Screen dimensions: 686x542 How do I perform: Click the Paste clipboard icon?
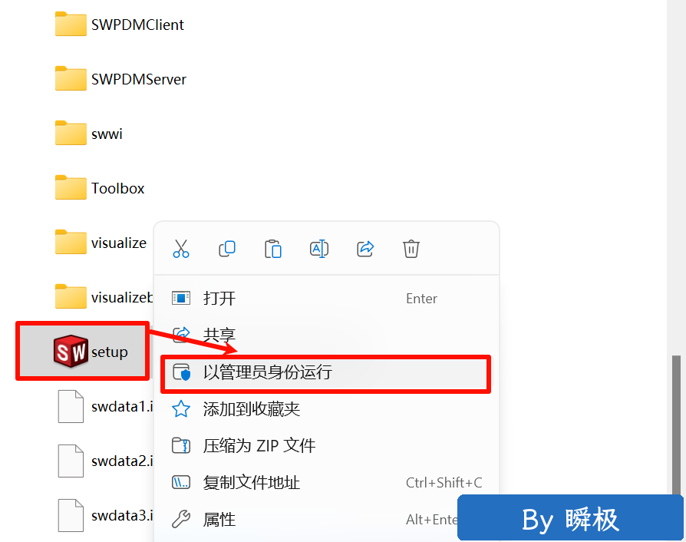(273, 249)
